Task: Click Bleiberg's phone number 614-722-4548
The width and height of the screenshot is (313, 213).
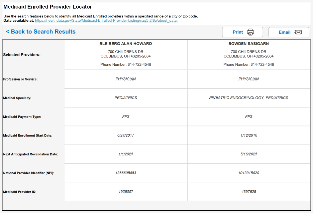Action: click(x=139, y=64)
